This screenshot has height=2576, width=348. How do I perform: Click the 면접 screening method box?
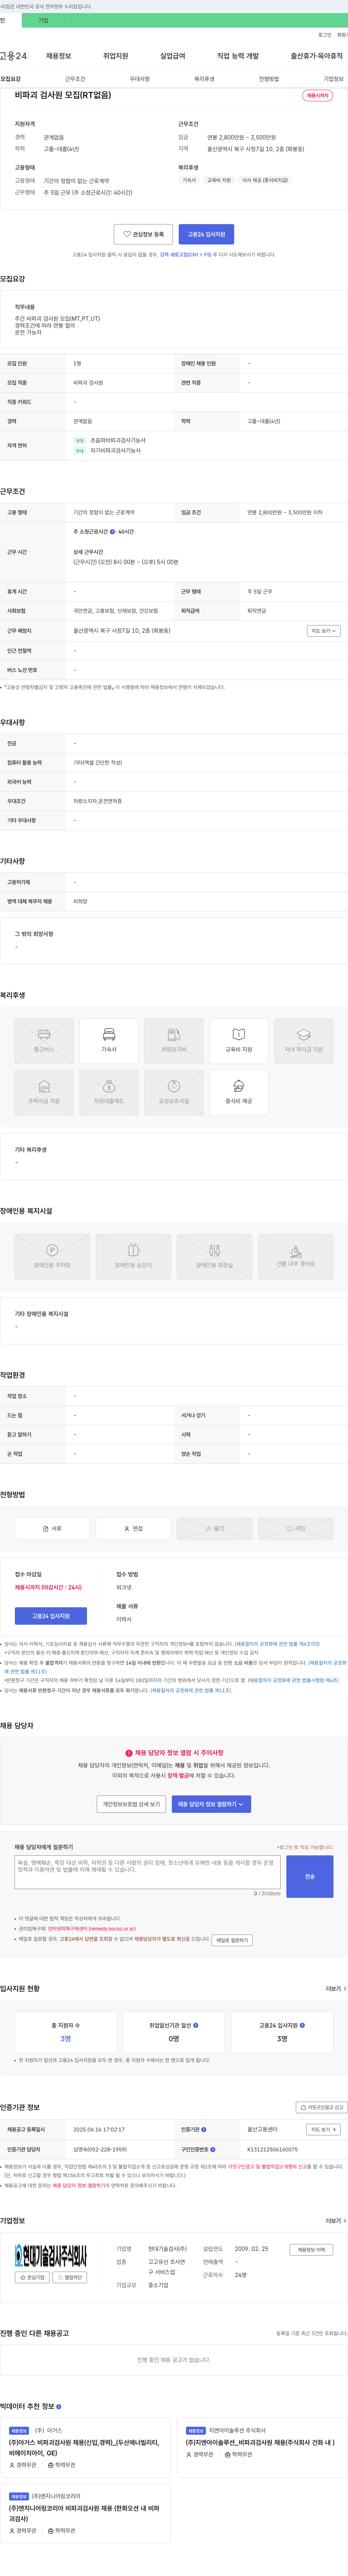[x=134, y=1528]
